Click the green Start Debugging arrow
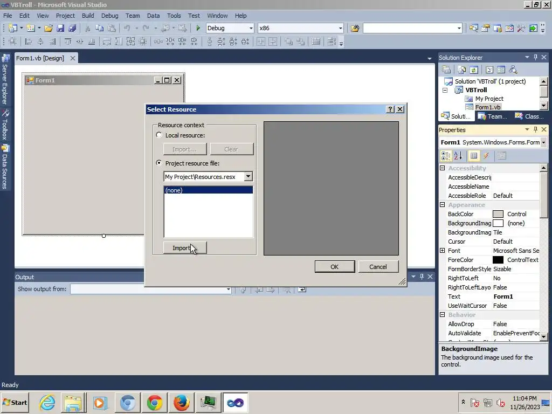This screenshot has width=552, height=414. pyautogui.click(x=198, y=28)
